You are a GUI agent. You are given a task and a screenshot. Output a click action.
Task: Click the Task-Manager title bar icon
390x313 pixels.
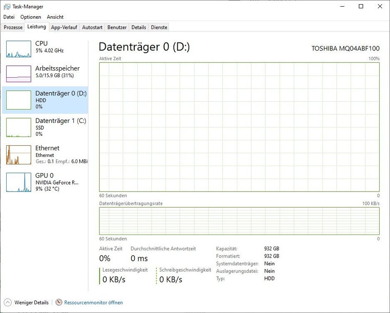coord(7,7)
